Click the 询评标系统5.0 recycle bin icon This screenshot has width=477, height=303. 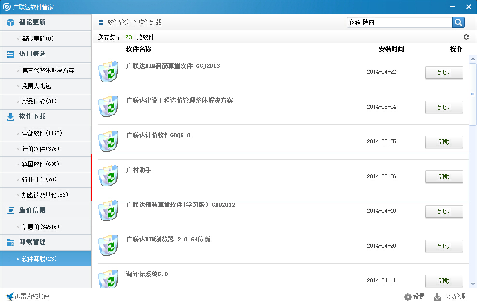pyautogui.click(x=108, y=278)
